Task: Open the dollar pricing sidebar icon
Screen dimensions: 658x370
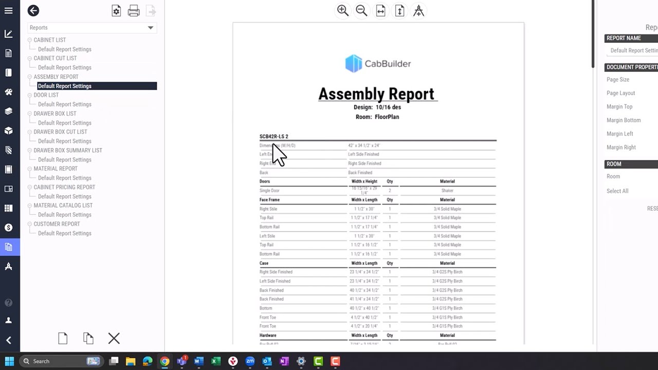Action: [x=8, y=227]
